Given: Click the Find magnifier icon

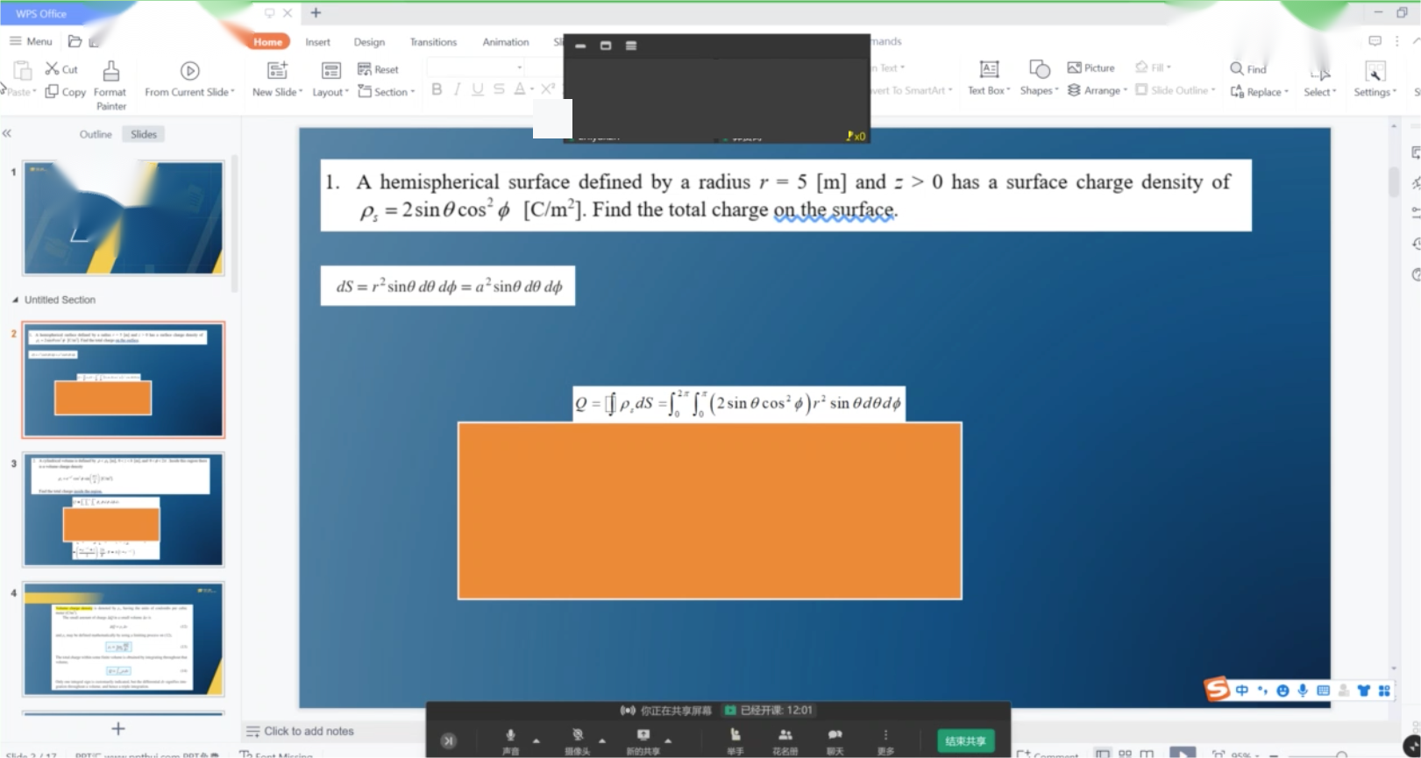Looking at the screenshot, I should point(1237,68).
